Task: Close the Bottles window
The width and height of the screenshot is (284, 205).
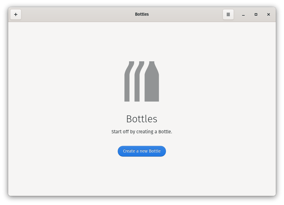Action: 269,14
